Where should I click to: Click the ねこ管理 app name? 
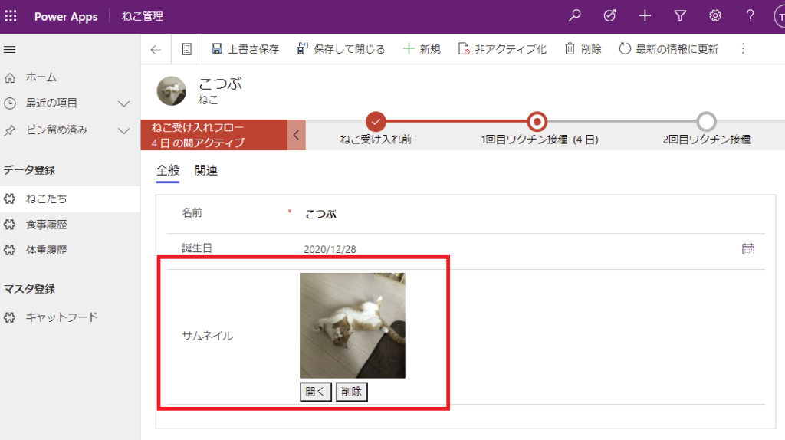coord(142,16)
